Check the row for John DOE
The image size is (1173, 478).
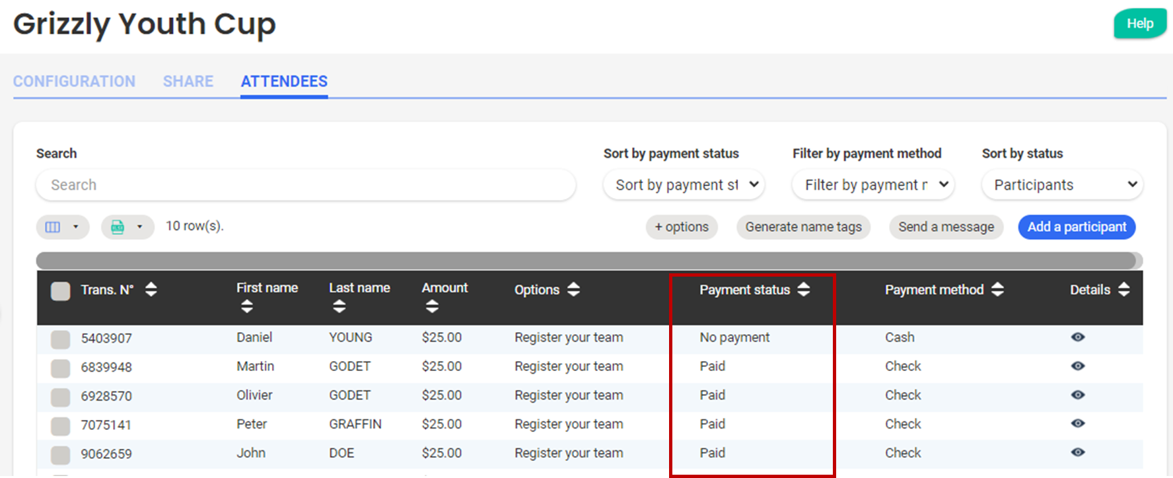point(61,455)
